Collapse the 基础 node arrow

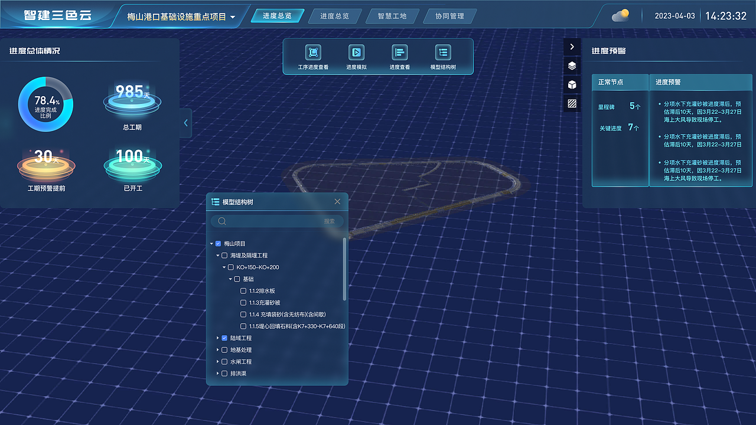(x=230, y=279)
